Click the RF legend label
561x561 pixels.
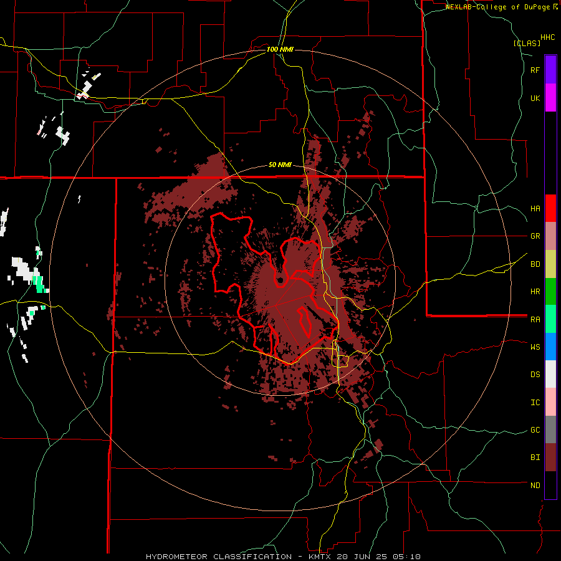[535, 70]
